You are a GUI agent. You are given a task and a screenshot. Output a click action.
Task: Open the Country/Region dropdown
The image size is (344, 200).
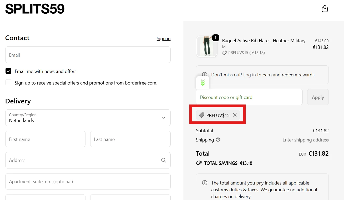(88, 118)
